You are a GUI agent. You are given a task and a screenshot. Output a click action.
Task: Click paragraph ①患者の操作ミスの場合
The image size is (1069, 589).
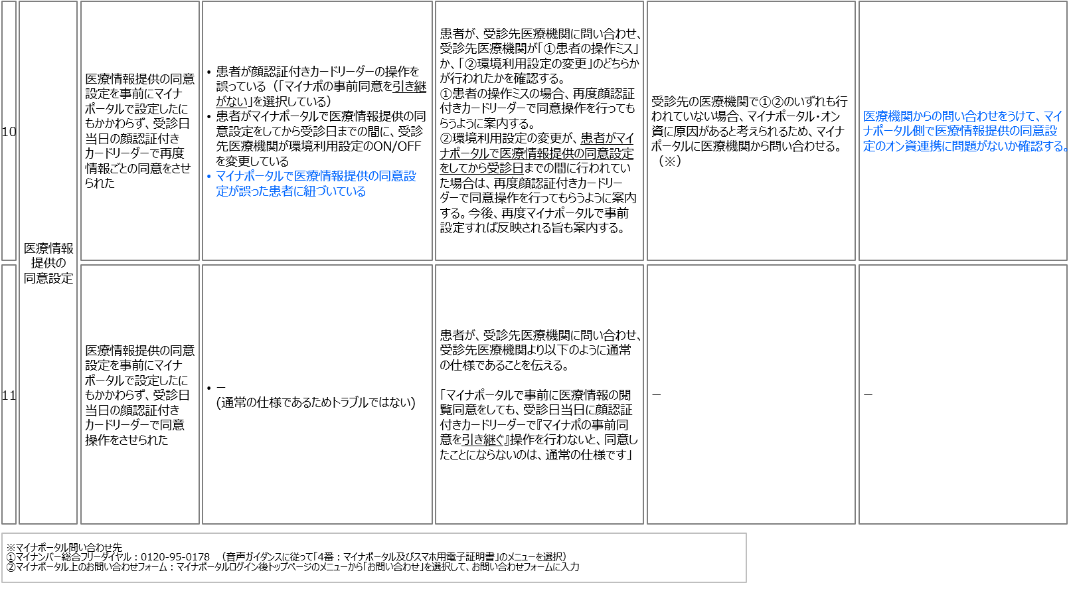click(x=538, y=108)
